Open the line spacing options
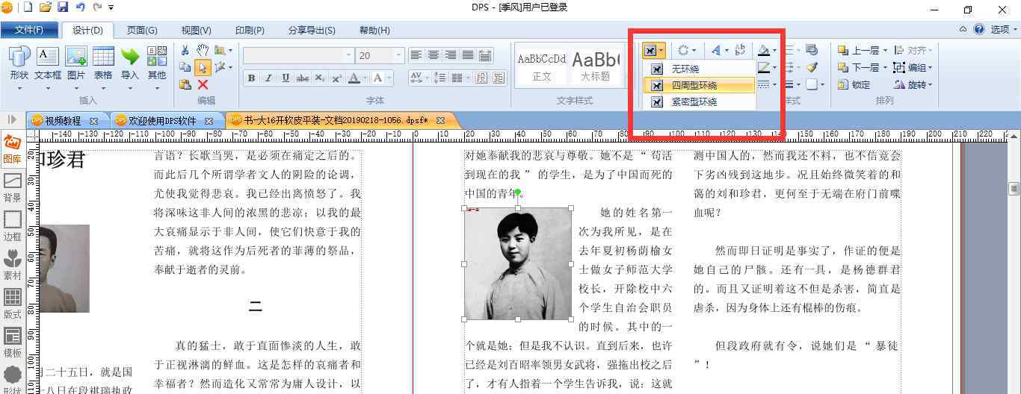This screenshot has height=394, width=1021. tap(442, 78)
